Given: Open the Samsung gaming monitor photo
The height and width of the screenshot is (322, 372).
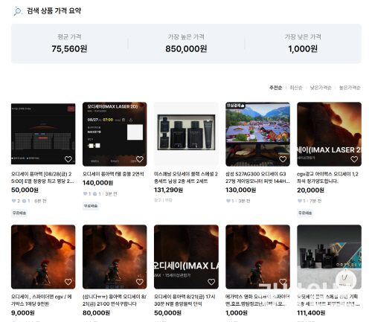Looking at the screenshot, I should coord(257,134).
